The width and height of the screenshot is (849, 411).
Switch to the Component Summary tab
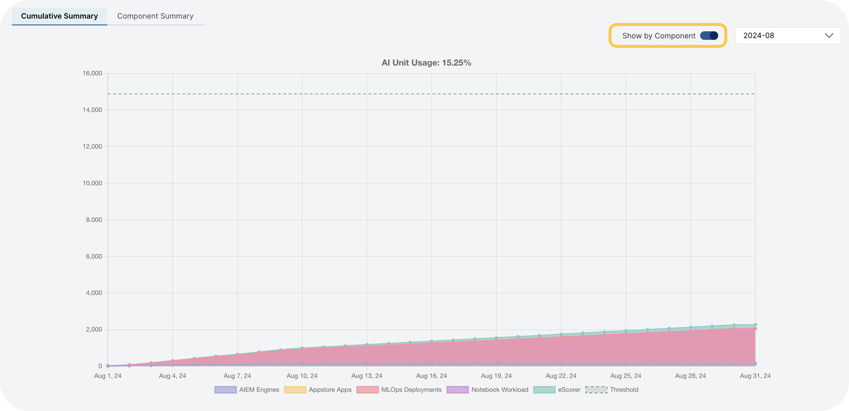point(155,16)
